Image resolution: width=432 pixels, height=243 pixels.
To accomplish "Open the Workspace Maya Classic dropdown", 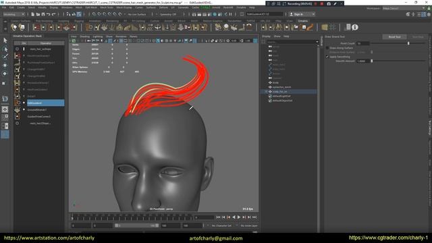I will click(404, 8).
